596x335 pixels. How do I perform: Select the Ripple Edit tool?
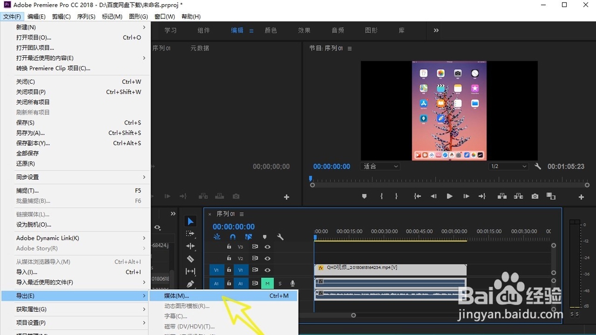[191, 246]
